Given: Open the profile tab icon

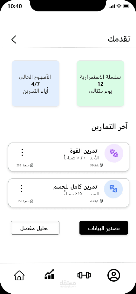Looking at the screenshot, I should coord(114,275).
